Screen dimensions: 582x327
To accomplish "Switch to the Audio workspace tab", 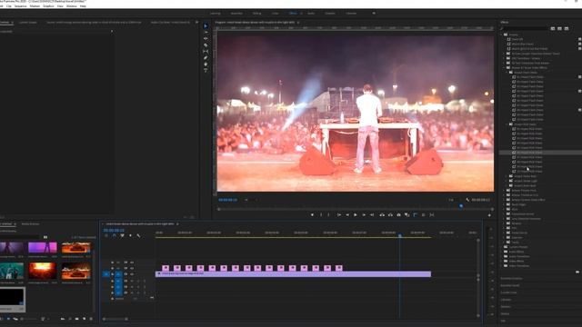I will click(311, 14).
